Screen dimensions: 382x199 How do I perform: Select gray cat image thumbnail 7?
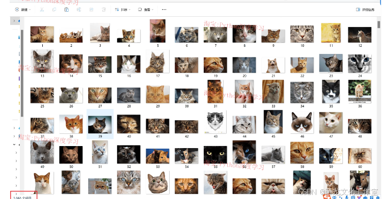[215, 35]
